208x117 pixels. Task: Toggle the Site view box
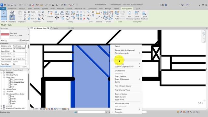tap(10, 87)
